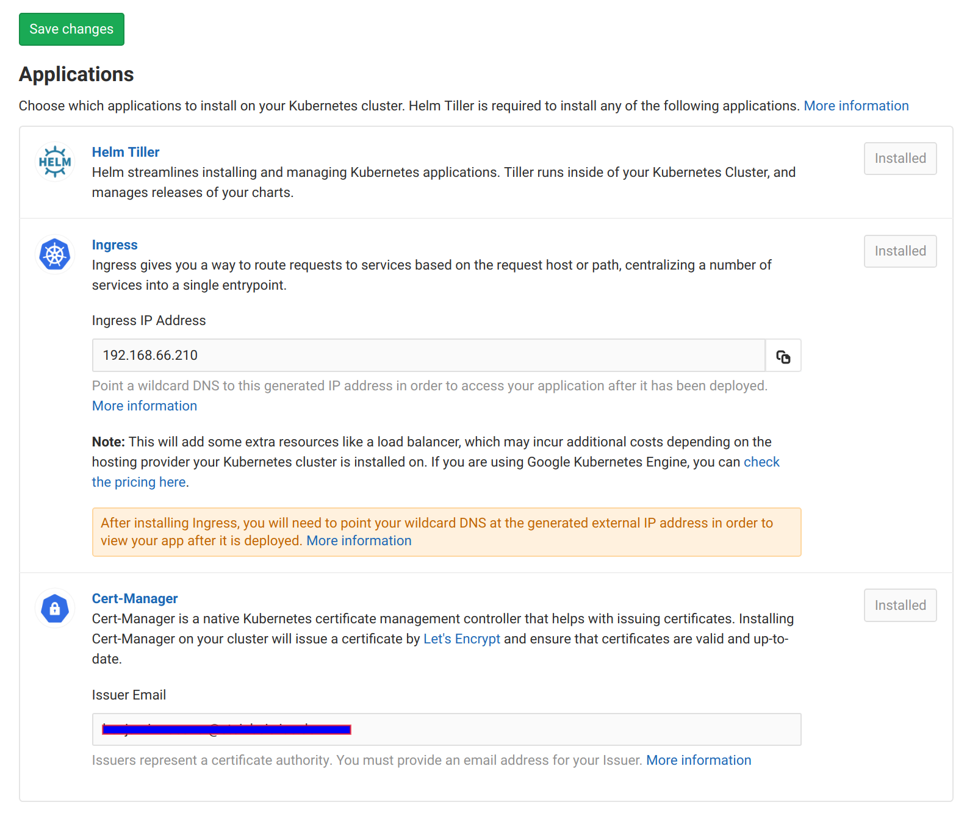Open More information link under wildcard DNS hint
The width and height of the screenshot is (978, 816).
click(x=145, y=406)
